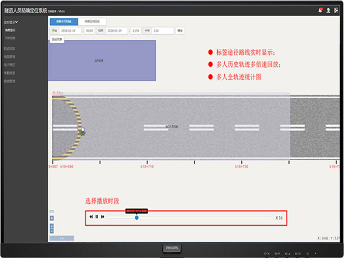Select the blue active playback tab
344x258 pixels.
(63, 21)
